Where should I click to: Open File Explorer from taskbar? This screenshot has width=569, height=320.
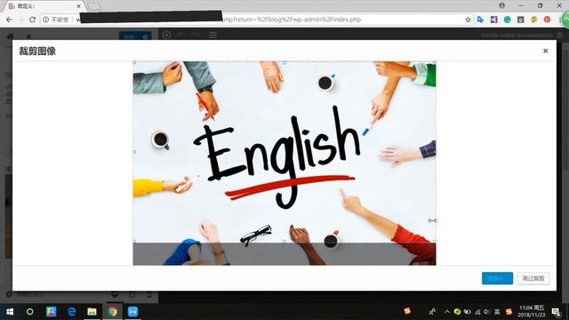coord(92,312)
